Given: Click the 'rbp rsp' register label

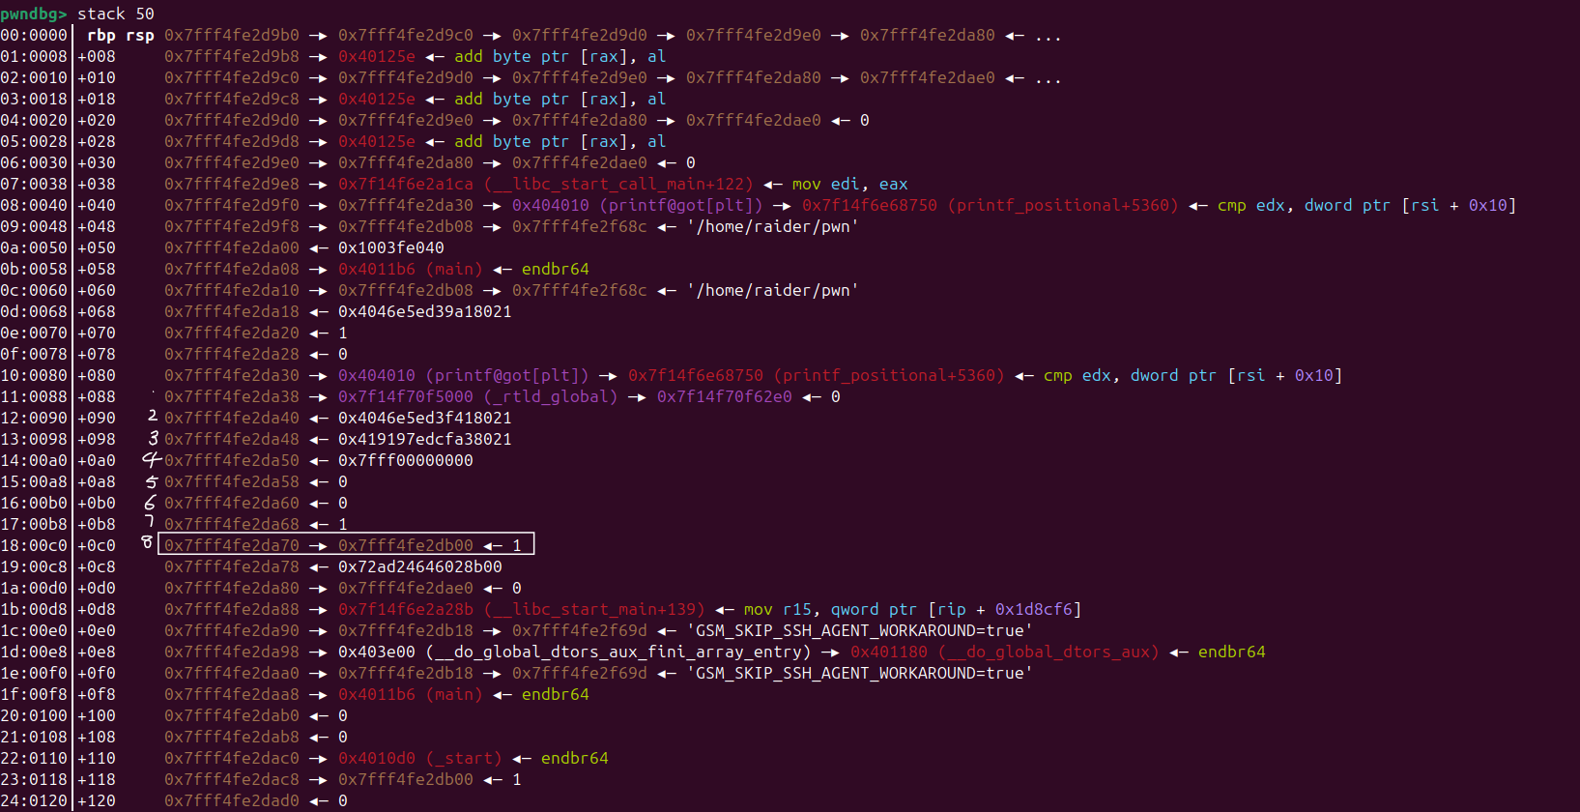Looking at the screenshot, I should [x=120, y=35].
